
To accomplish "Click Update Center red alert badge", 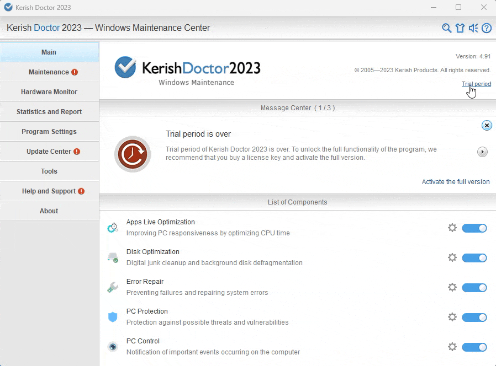I will (x=77, y=152).
